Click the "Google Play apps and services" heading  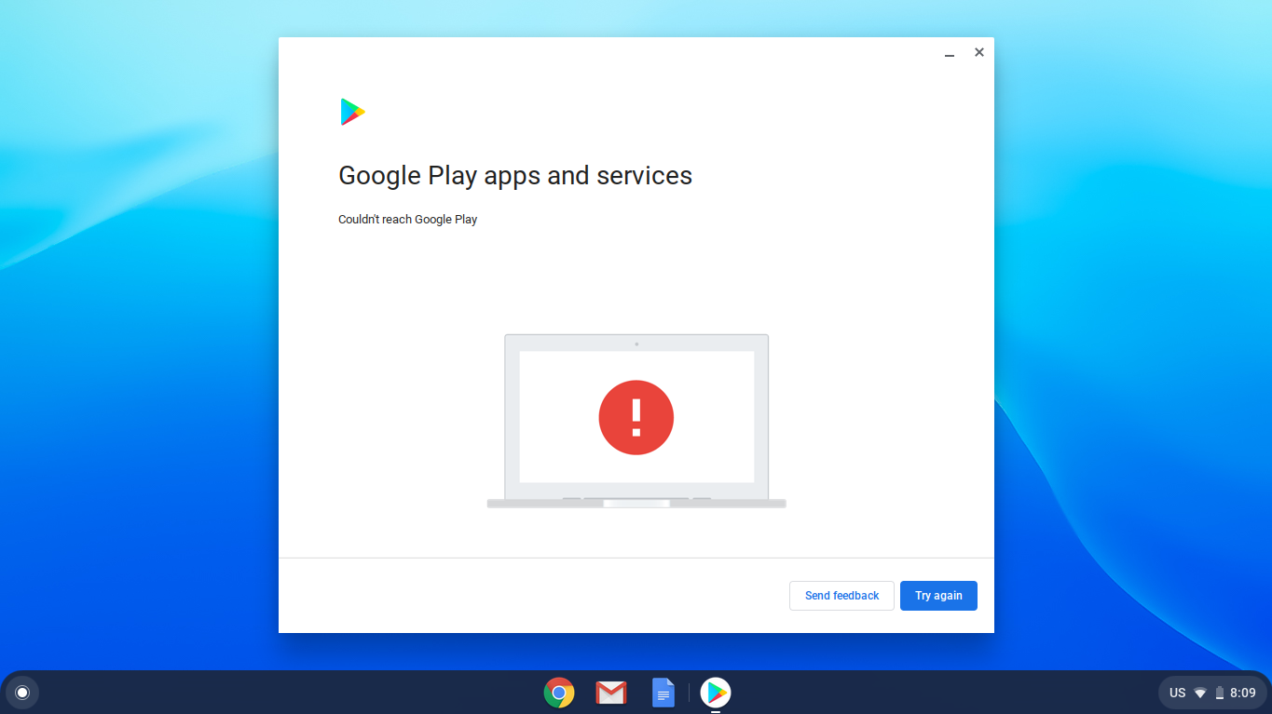[x=515, y=176]
